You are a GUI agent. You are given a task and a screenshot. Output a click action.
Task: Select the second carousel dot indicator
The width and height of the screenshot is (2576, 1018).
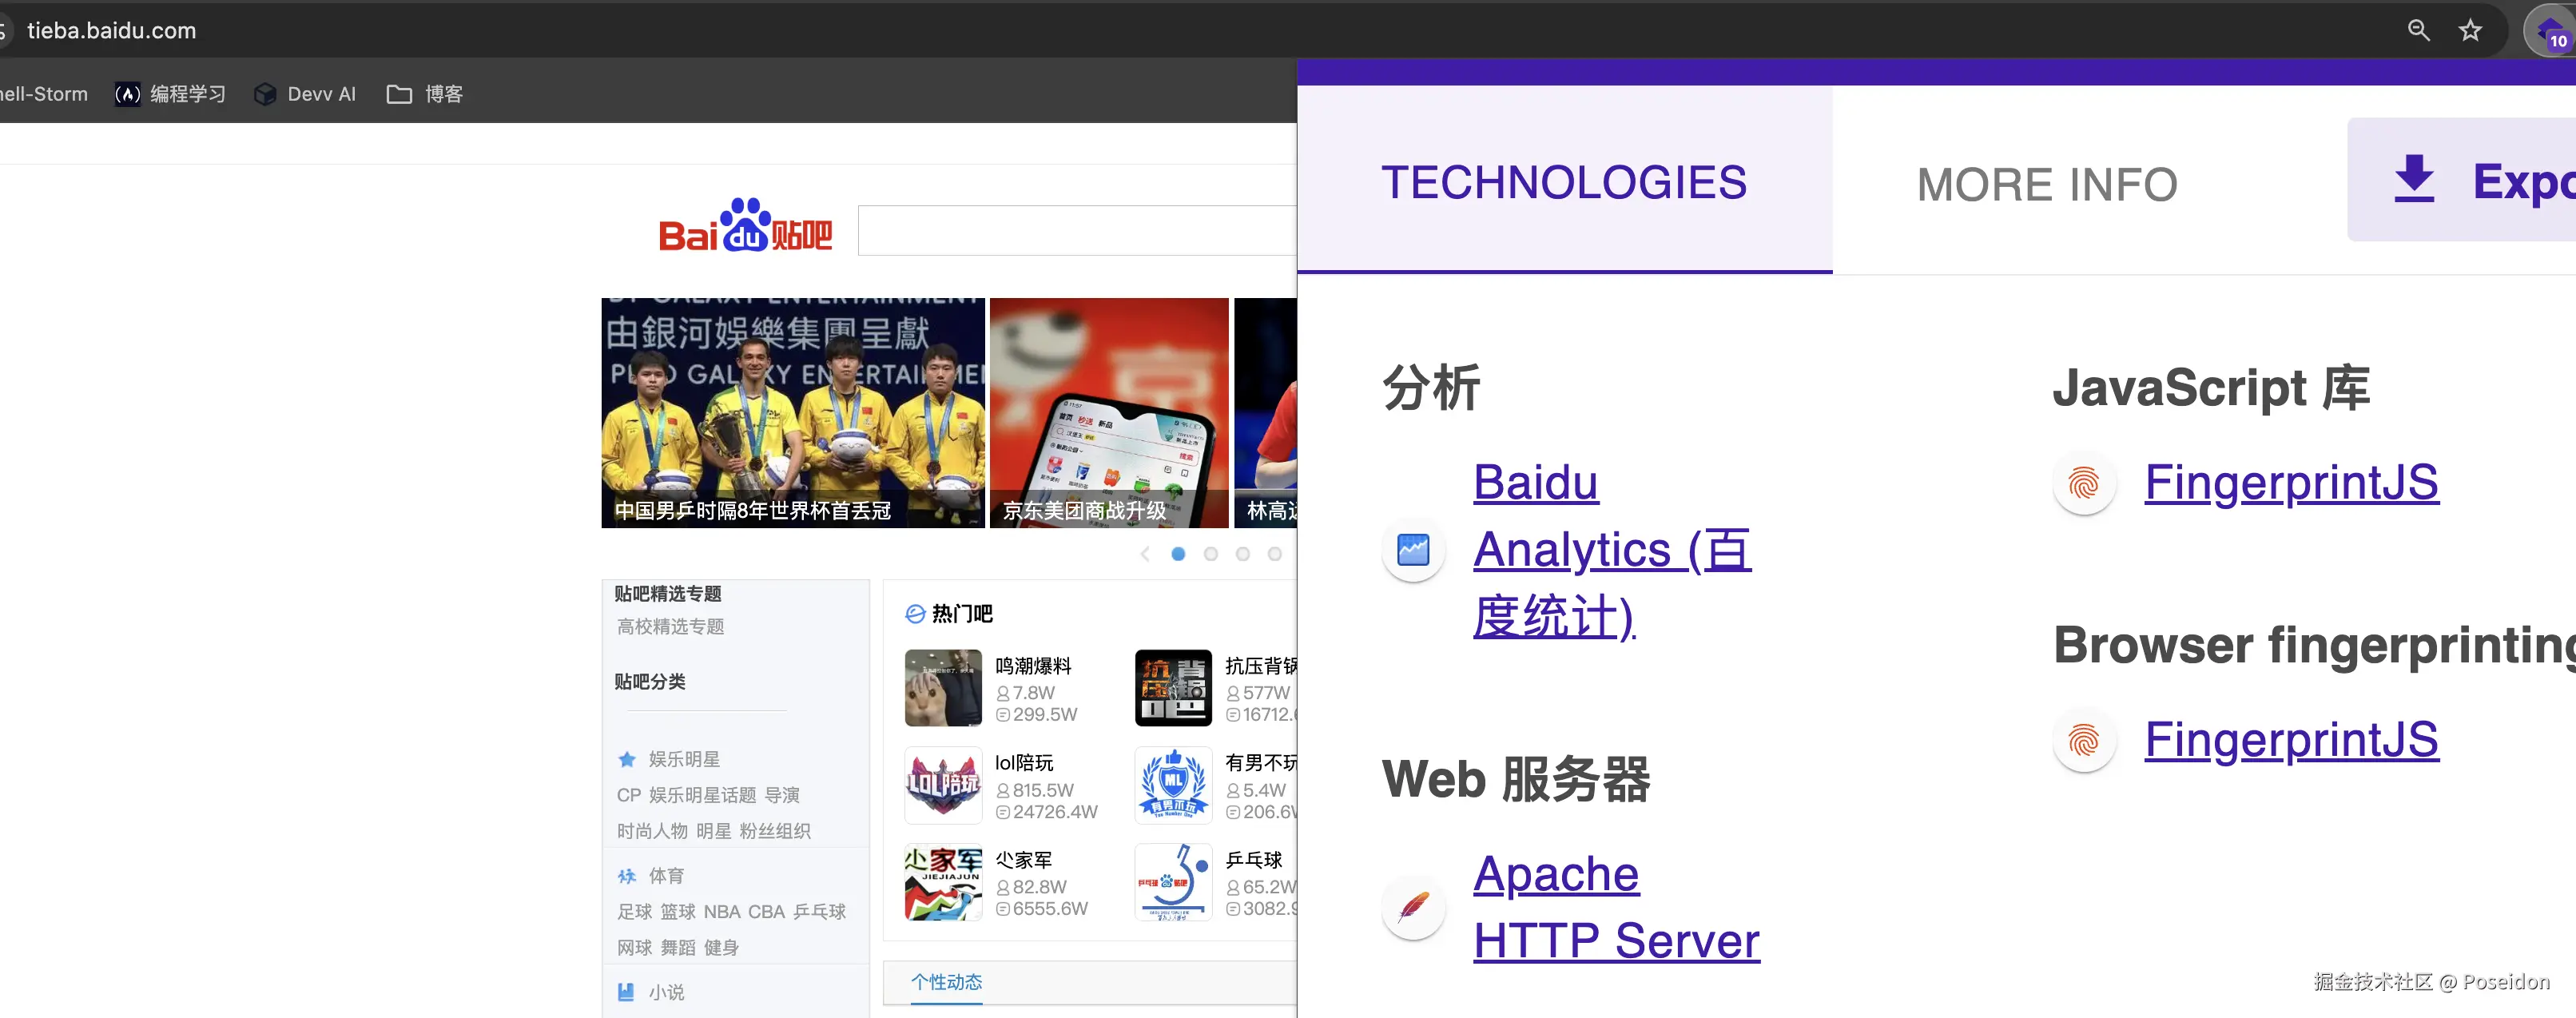click(x=1210, y=554)
